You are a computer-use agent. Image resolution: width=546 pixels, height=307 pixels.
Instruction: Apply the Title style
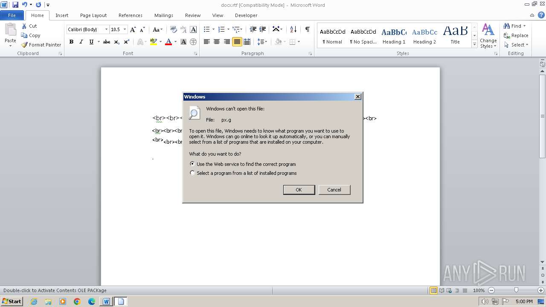click(455, 36)
